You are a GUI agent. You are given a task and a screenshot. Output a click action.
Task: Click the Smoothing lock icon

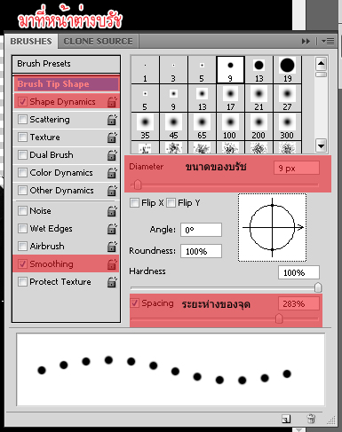112,264
